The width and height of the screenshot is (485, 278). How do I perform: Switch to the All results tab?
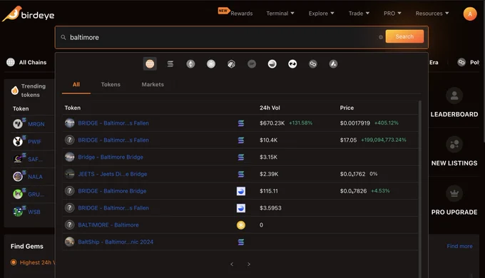tap(76, 84)
